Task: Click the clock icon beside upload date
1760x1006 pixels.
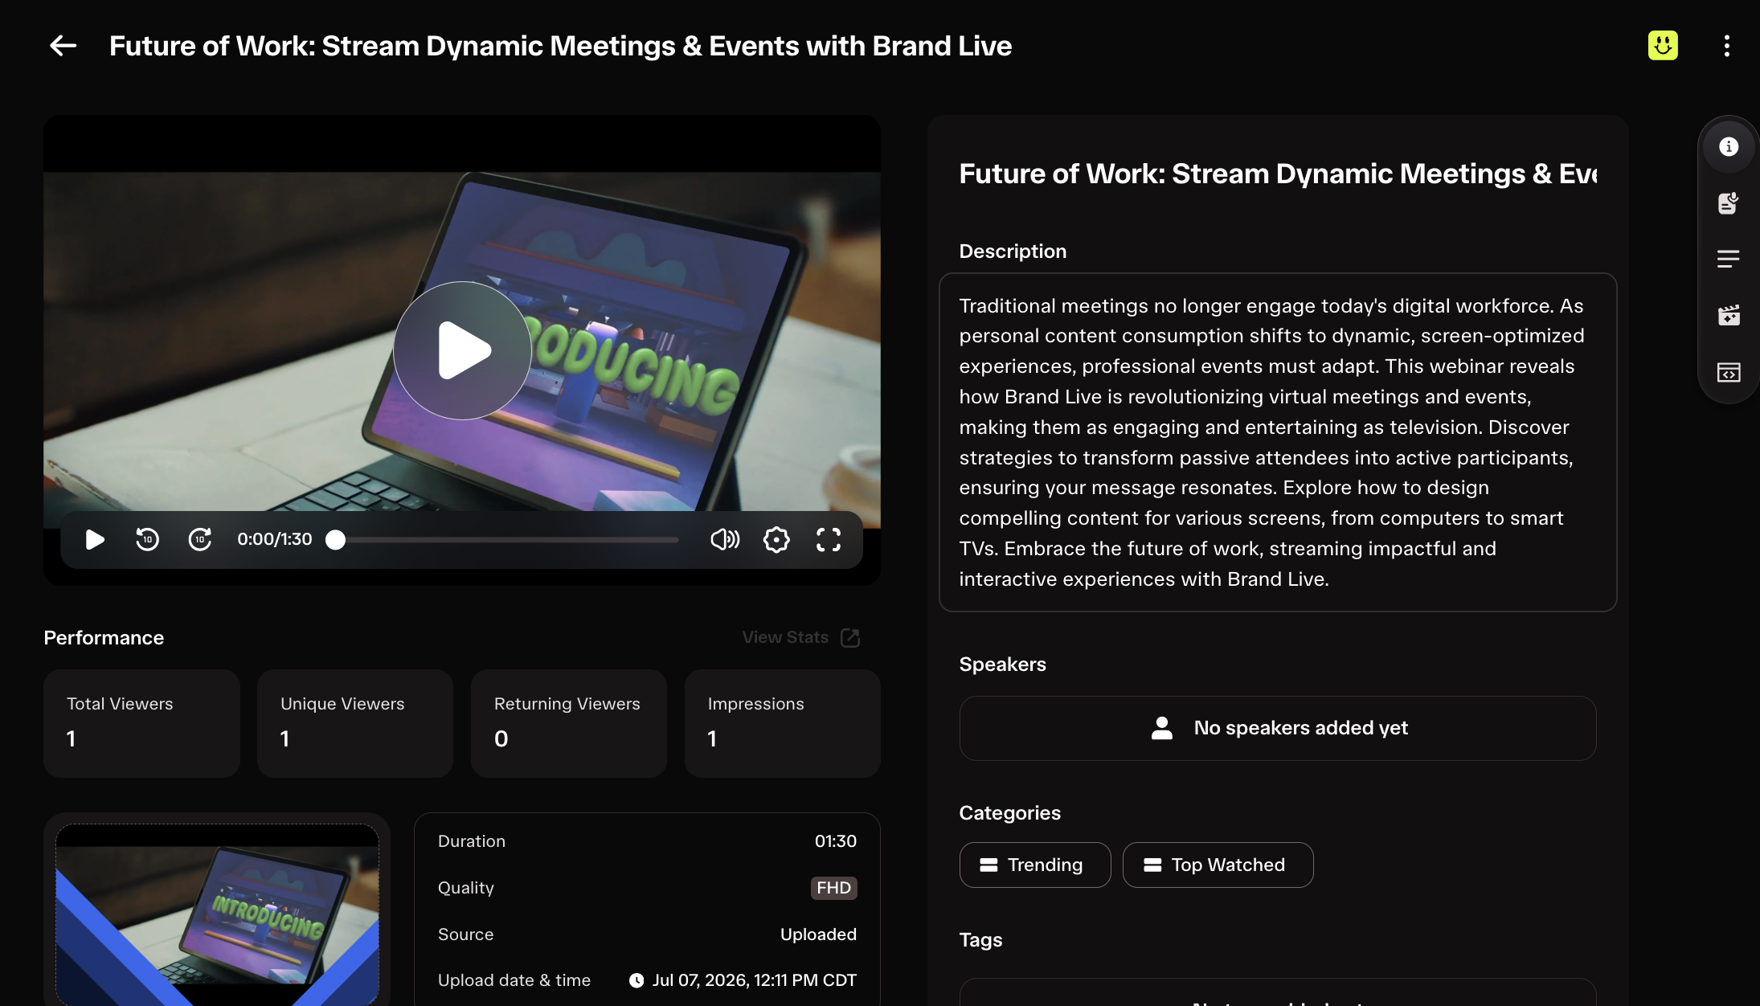Action: point(636,980)
